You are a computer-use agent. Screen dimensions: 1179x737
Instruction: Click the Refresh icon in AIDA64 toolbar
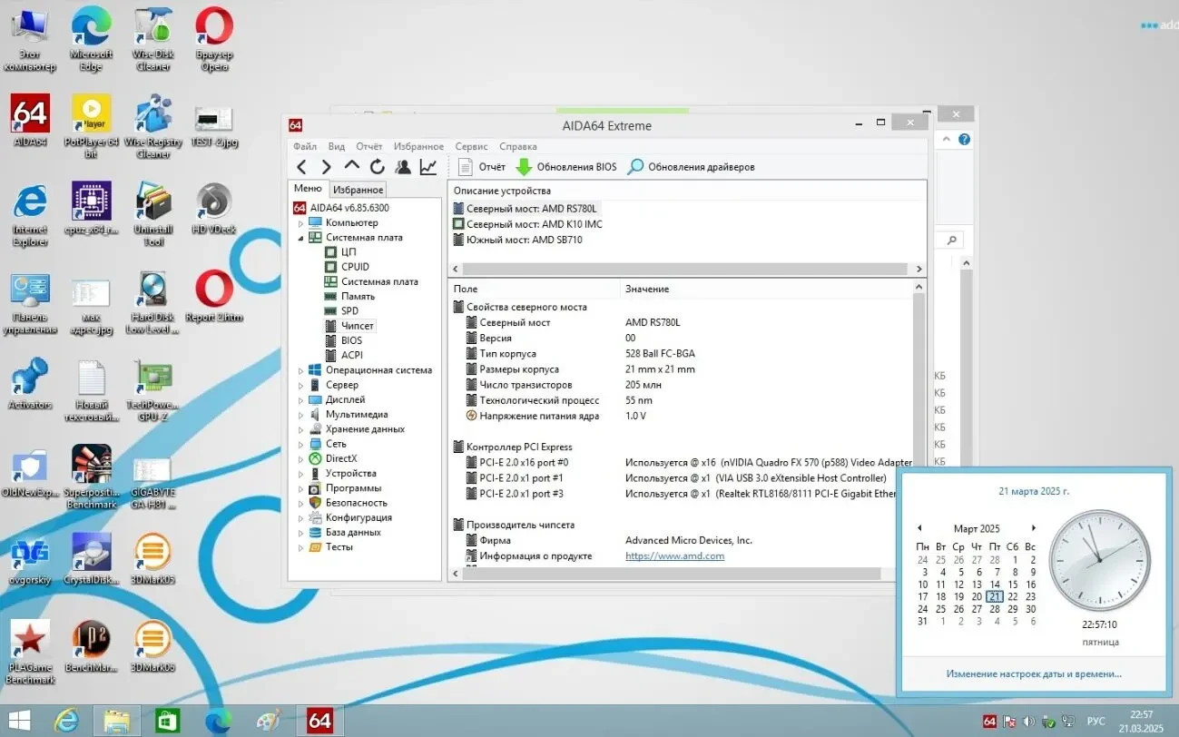point(377,167)
